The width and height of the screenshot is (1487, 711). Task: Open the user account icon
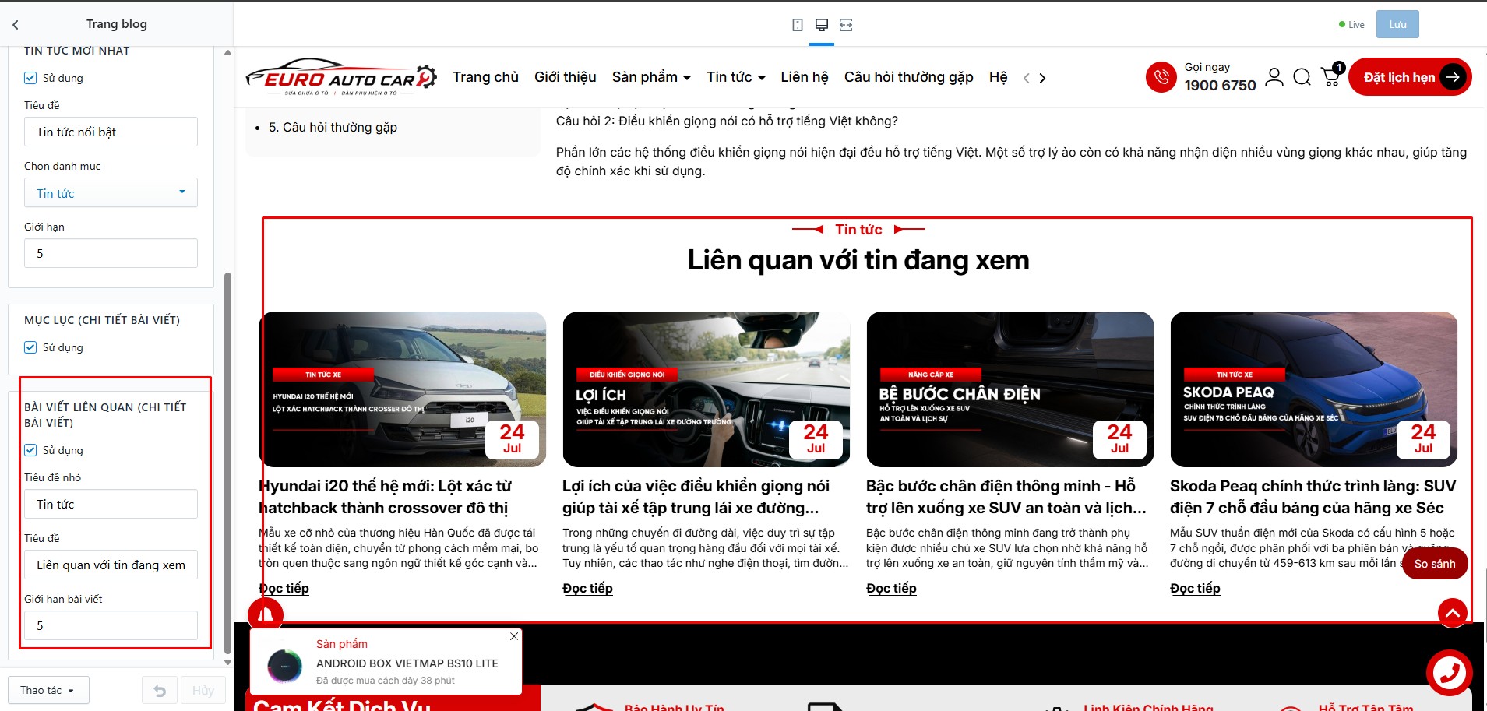1274,77
